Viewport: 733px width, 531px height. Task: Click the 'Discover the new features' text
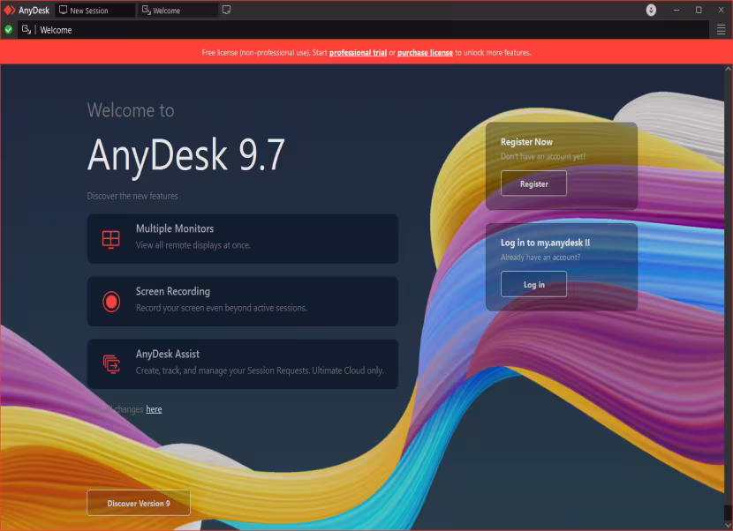pos(132,196)
